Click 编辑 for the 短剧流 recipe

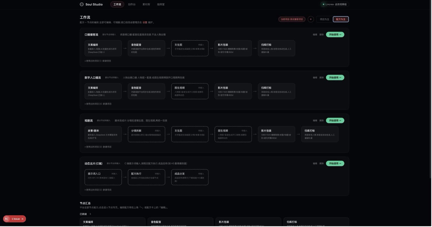(315, 121)
